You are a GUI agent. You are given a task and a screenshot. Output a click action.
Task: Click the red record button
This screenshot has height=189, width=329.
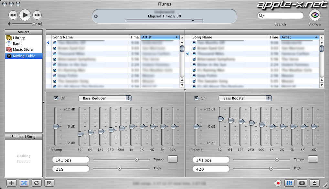(x=278, y=183)
